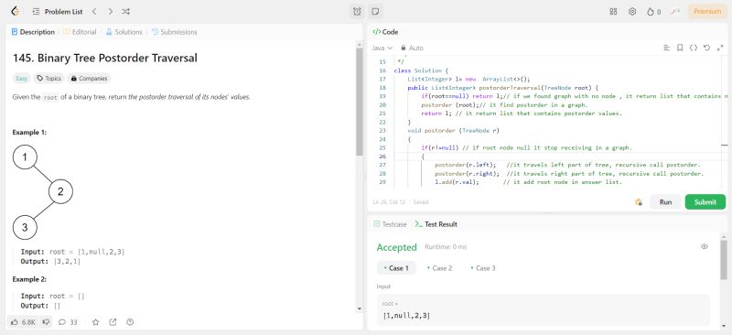Dislike the problem with thumbs-down
Screen dimensions: 732x335
click(x=46, y=322)
